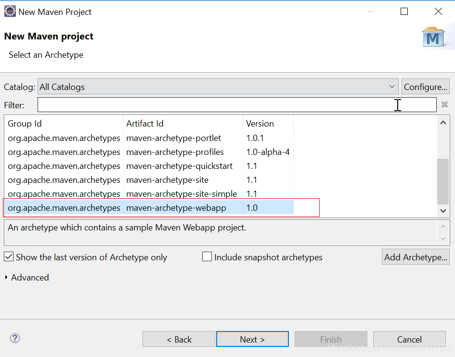The image size is (455, 357).
Task: Click the Version column header
Action: (260, 123)
